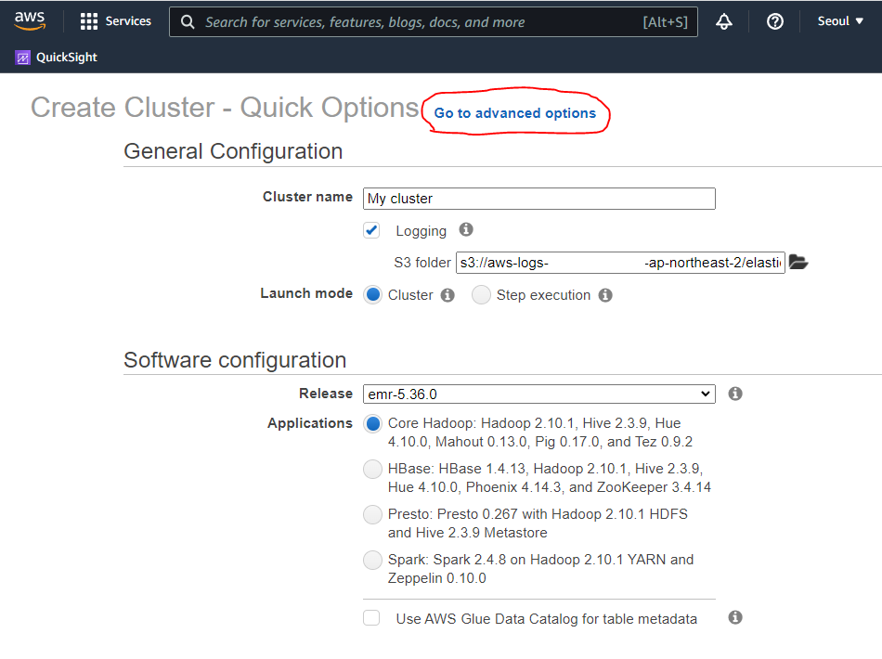This screenshot has height=659, width=882.
Task: Click the AWS logo home icon
Action: 30,20
